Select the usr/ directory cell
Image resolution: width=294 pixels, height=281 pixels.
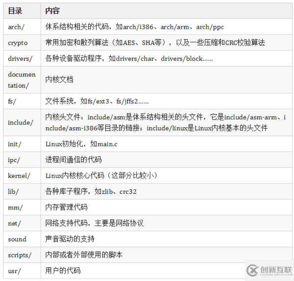22,271
